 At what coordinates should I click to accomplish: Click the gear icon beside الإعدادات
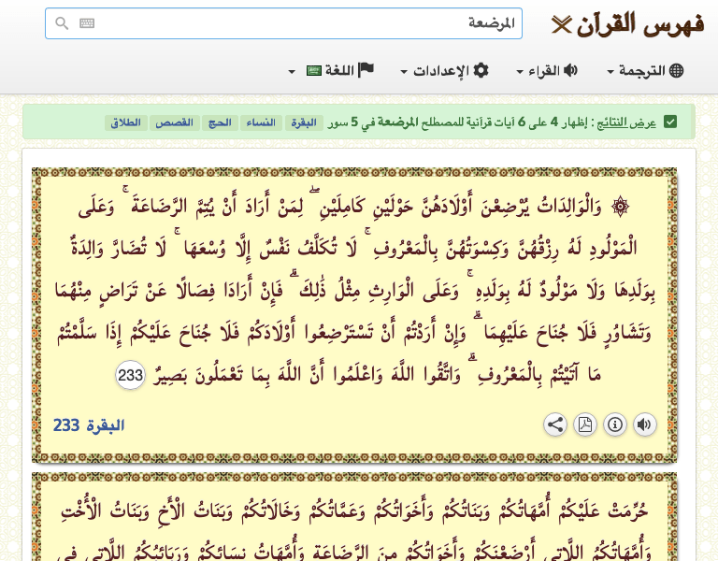pyautogui.click(x=481, y=70)
